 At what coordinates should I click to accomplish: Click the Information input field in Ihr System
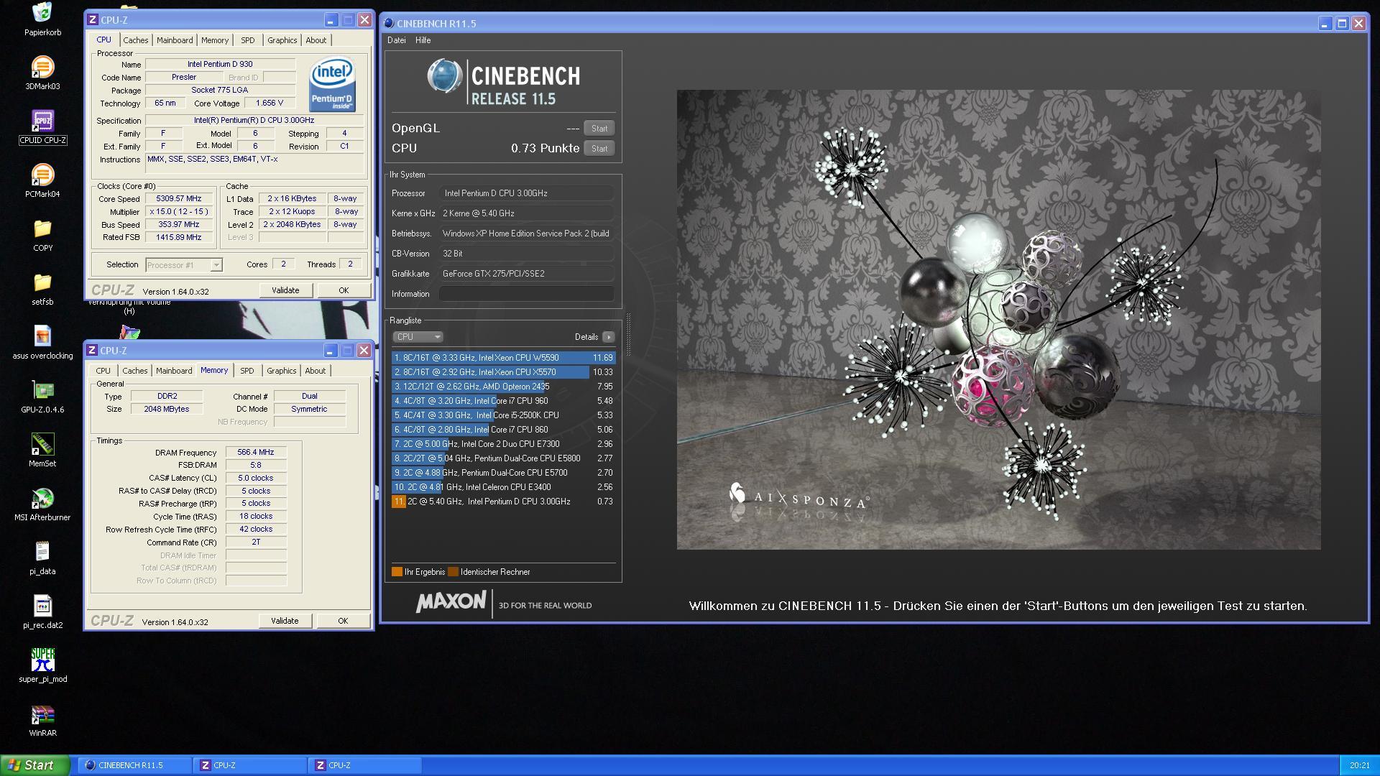[x=526, y=294]
